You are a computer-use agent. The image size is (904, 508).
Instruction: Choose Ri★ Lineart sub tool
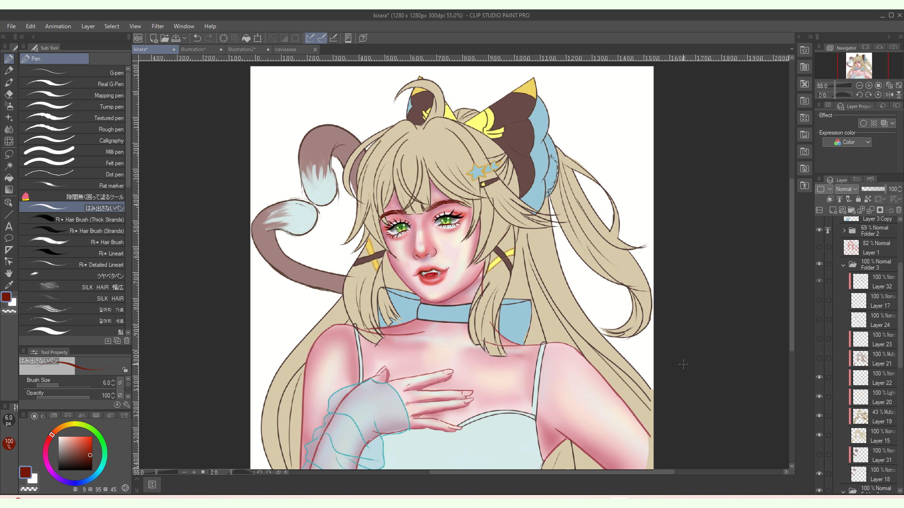72,253
